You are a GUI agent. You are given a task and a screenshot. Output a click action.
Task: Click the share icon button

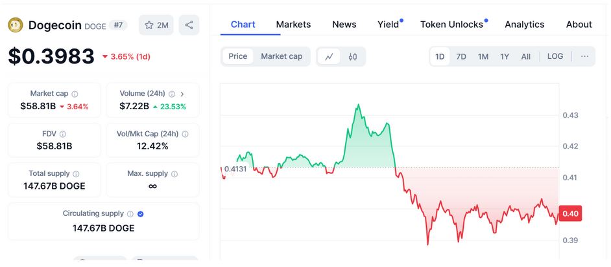click(x=189, y=25)
